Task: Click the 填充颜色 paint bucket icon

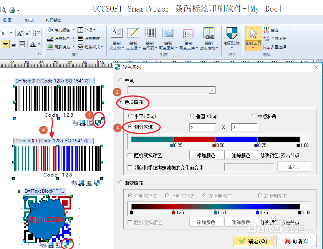Action: (x=50, y=30)
